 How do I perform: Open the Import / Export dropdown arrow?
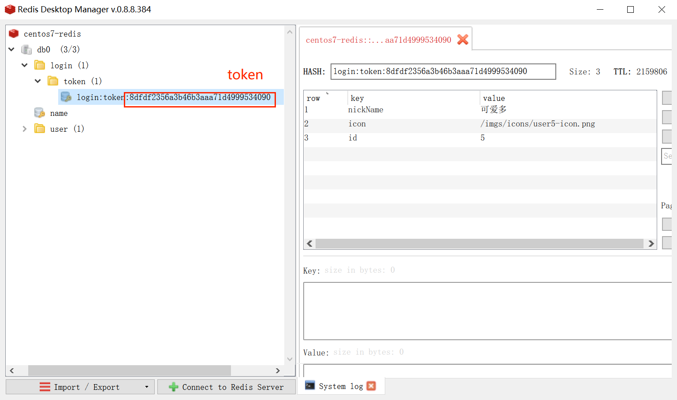(147, 387)
